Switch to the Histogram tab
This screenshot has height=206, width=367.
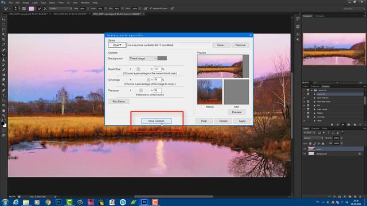[x=319, y=16]
